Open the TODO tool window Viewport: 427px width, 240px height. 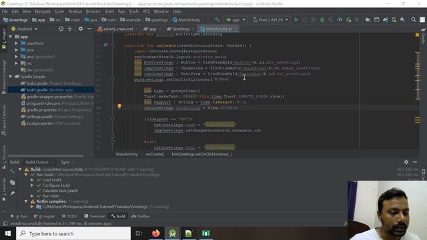click(x=69, y=216)
